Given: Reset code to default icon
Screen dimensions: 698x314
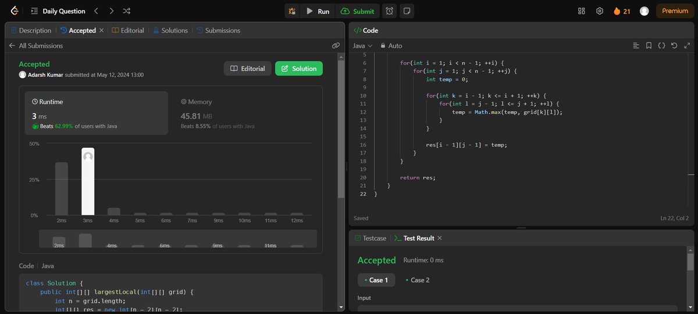Looking at the screenshot, I should [x=674, y=45].
